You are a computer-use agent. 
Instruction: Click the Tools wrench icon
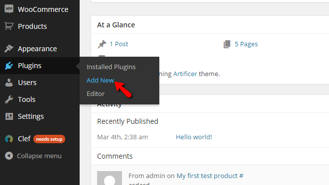point(9,99)
